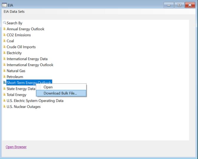Click the Annual Energy Outlook folder icon
The image size is (198, 159).
4,29
